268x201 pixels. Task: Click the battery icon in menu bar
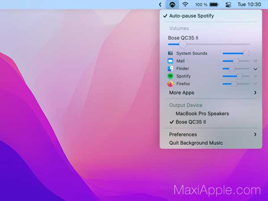(x=214, y=4)
